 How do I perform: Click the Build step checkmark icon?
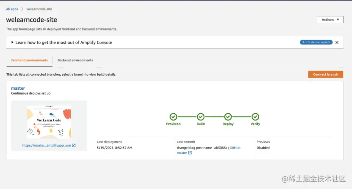[201, 117]
